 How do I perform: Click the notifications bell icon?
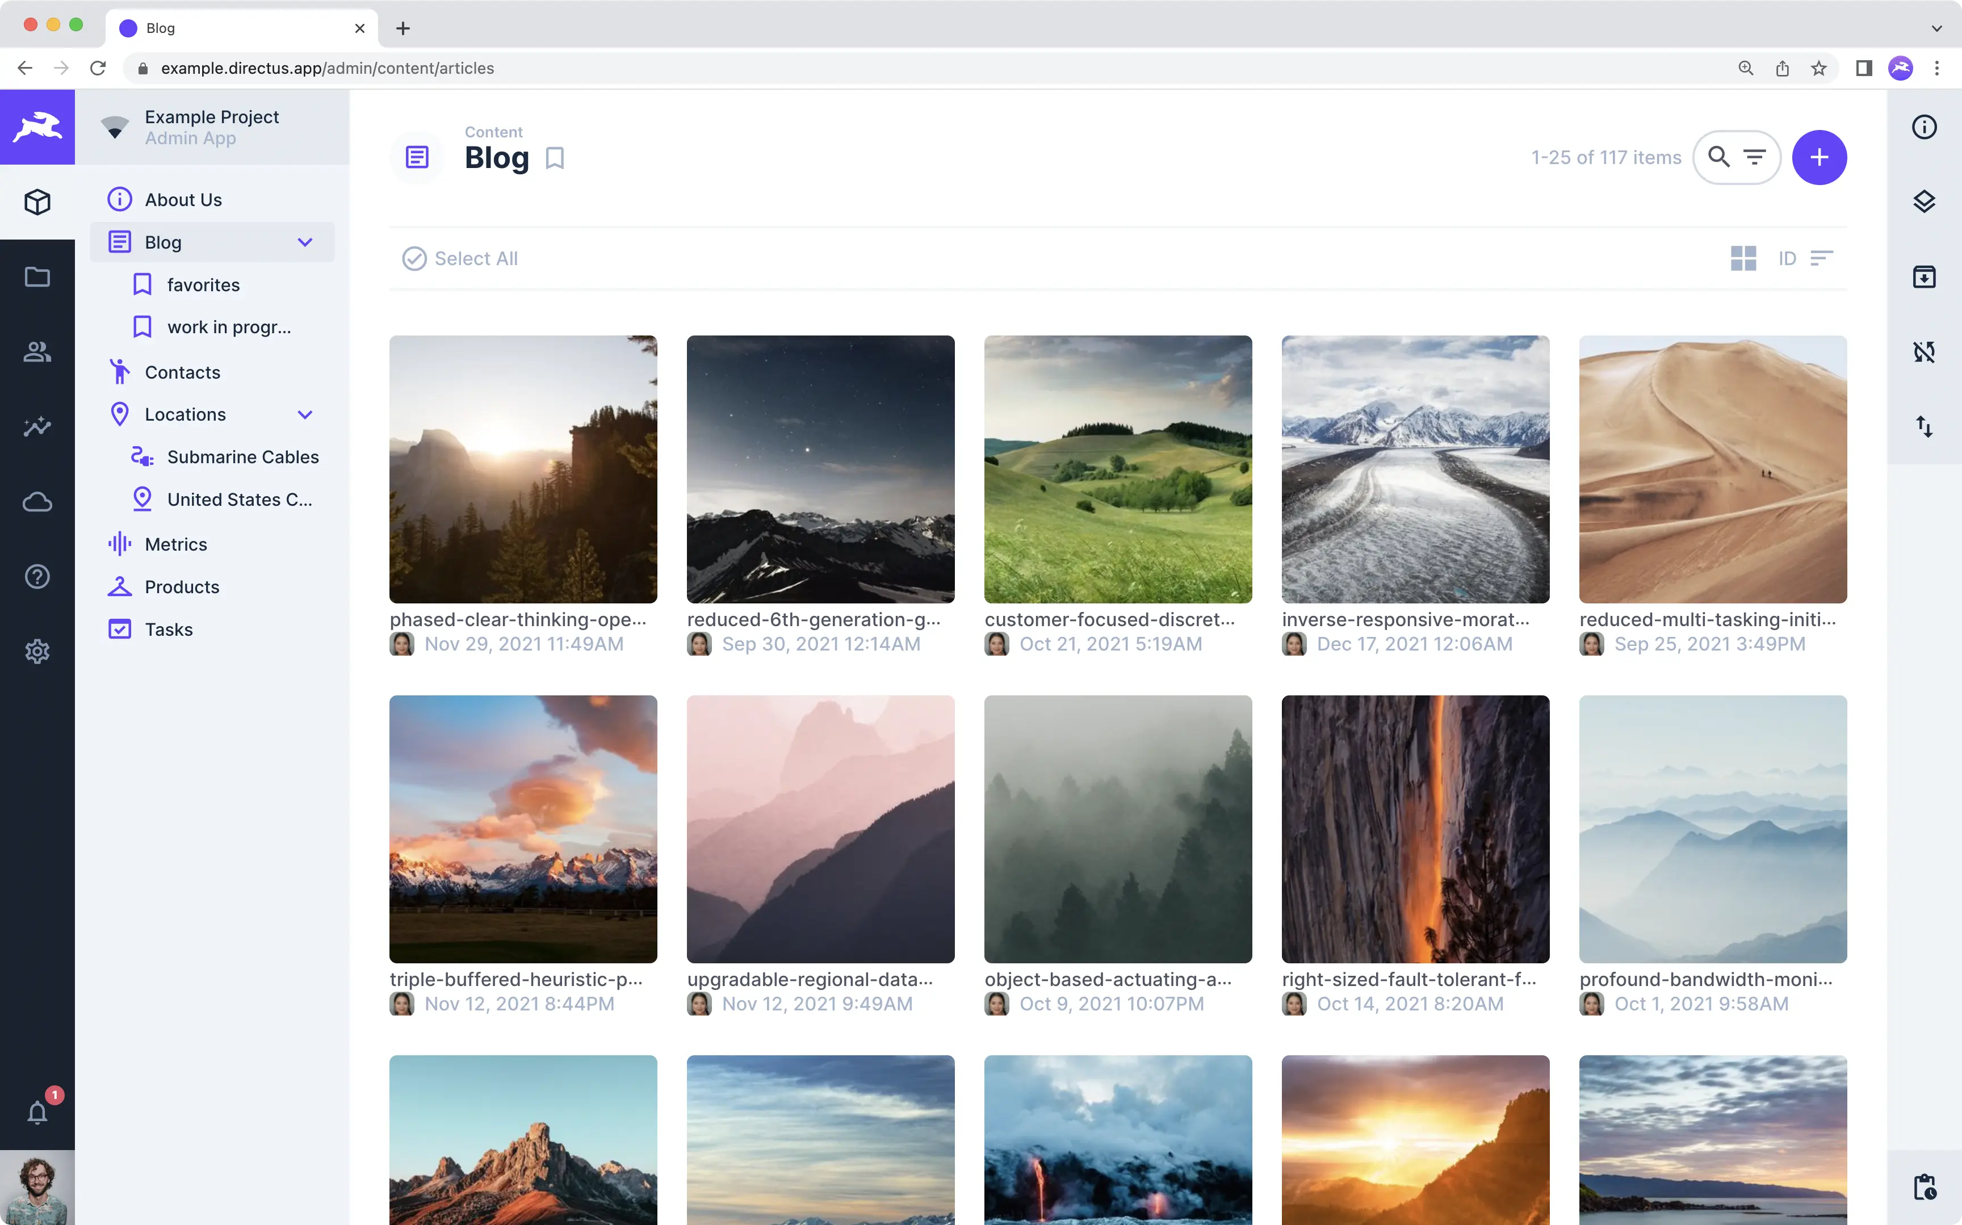[x=37, y=1113]
